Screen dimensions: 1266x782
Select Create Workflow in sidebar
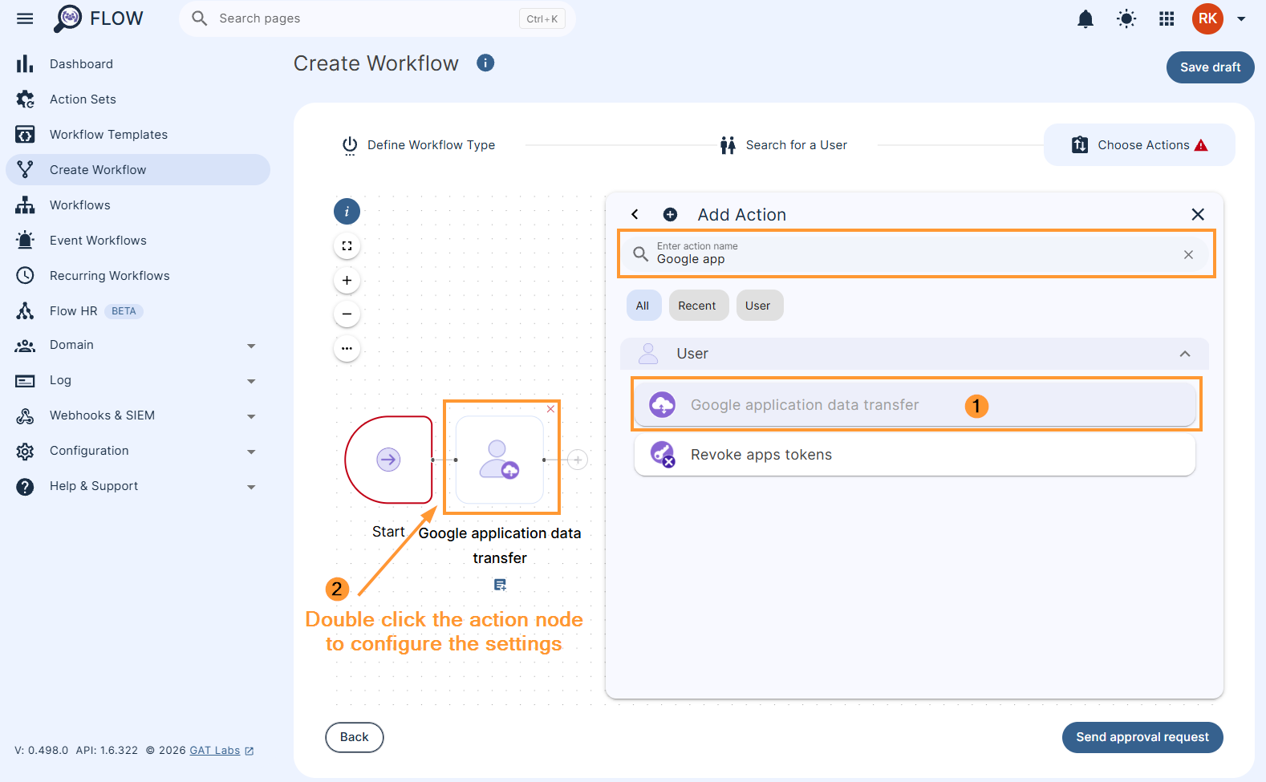click(x=138, y=170)
